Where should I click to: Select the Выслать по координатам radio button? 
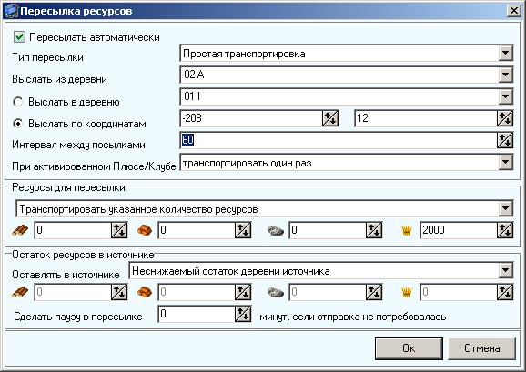[18, 124]
